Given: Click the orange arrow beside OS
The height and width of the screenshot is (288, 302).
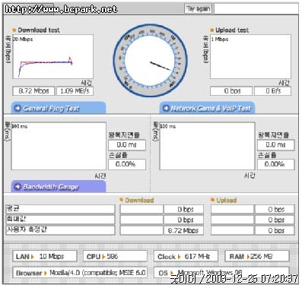Looking at the screenshot, I should pyautogui.click(x=172, y=273).
